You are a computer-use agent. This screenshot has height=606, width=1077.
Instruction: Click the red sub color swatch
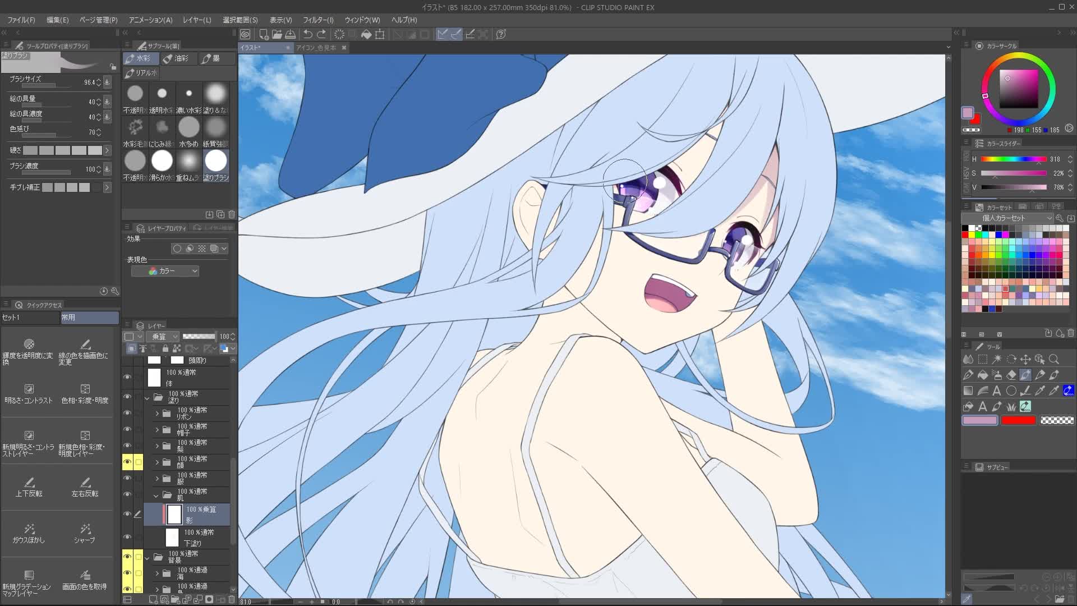1018,420
